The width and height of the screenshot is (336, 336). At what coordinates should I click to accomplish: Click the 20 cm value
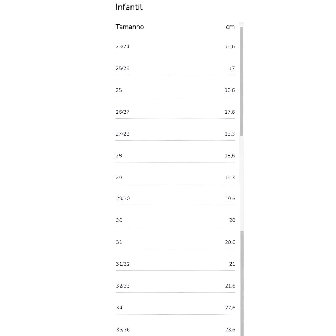coord(232,220)
